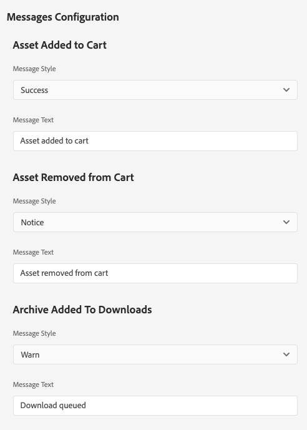307x430 pixels.
Task: Open Message Style dropdown under Asset Added to Cart
Action: (x=155, y=90)
